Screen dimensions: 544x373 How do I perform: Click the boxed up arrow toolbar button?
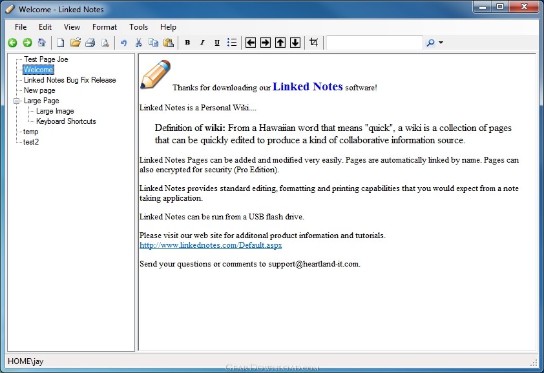(280, 43)
